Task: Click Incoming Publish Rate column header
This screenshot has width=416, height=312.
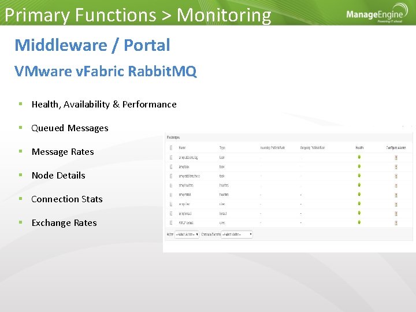Action: [x=273, y=148]
